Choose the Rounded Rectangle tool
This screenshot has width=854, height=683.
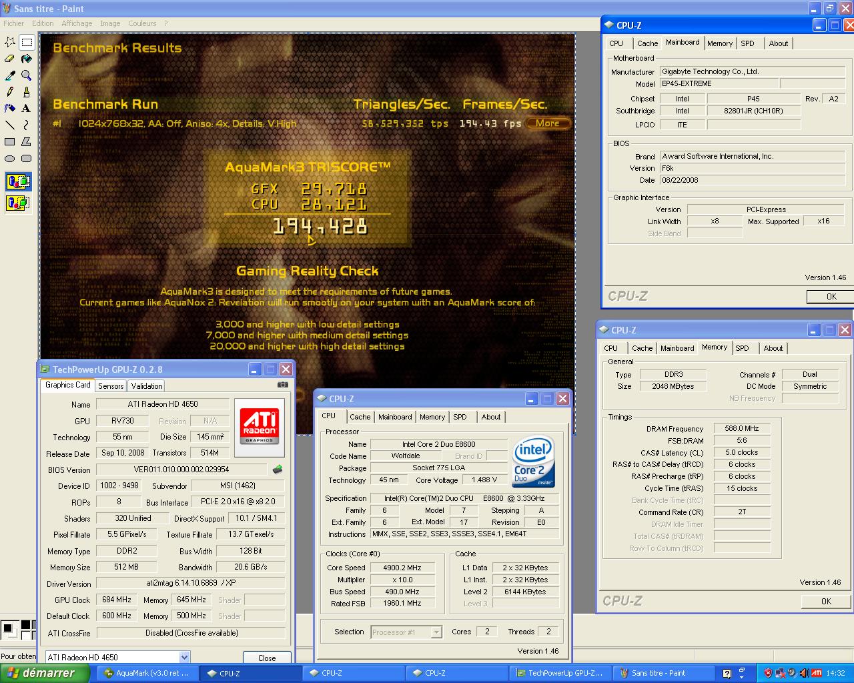(x=27, y=158)
